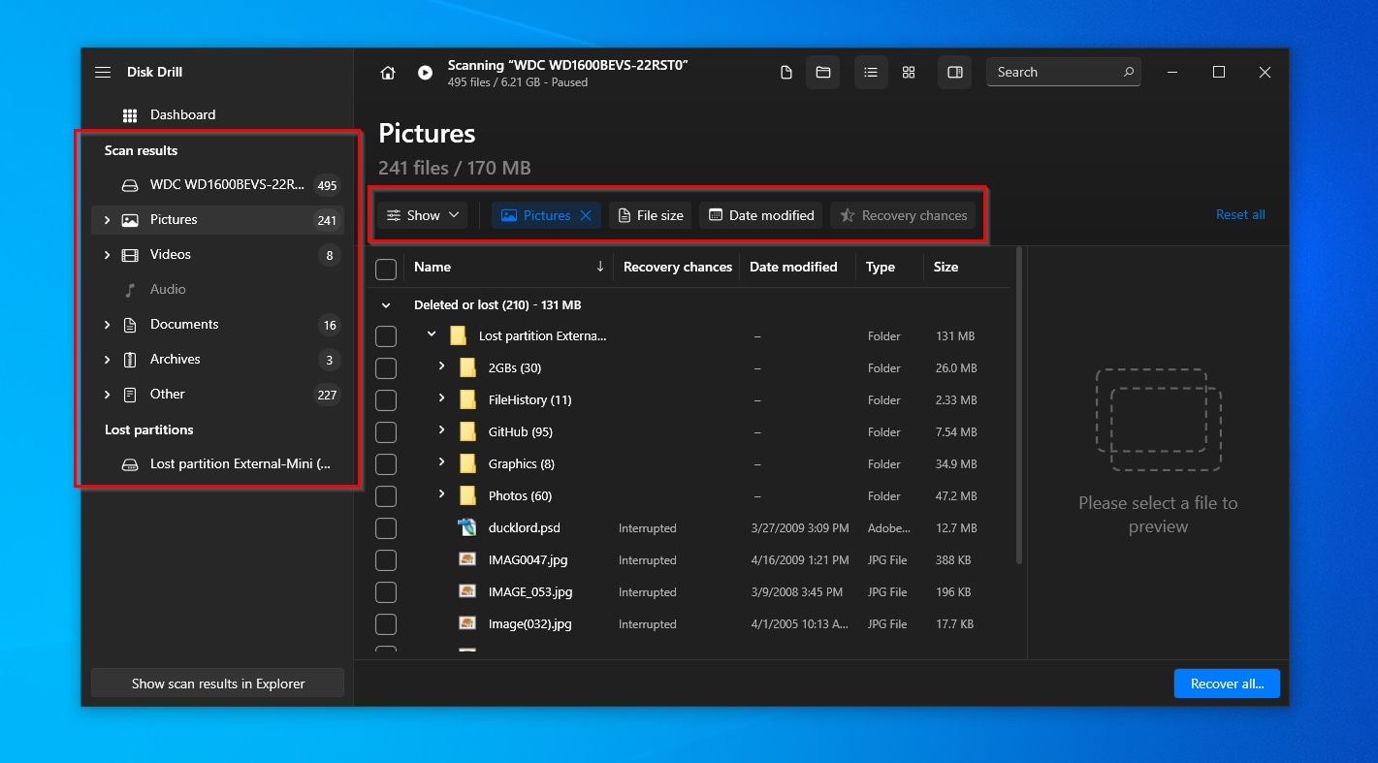Expand the Archives sidebar chevron
This screenshot has width=1378, height=763.
pyautogui.click(x=107, y=360)
